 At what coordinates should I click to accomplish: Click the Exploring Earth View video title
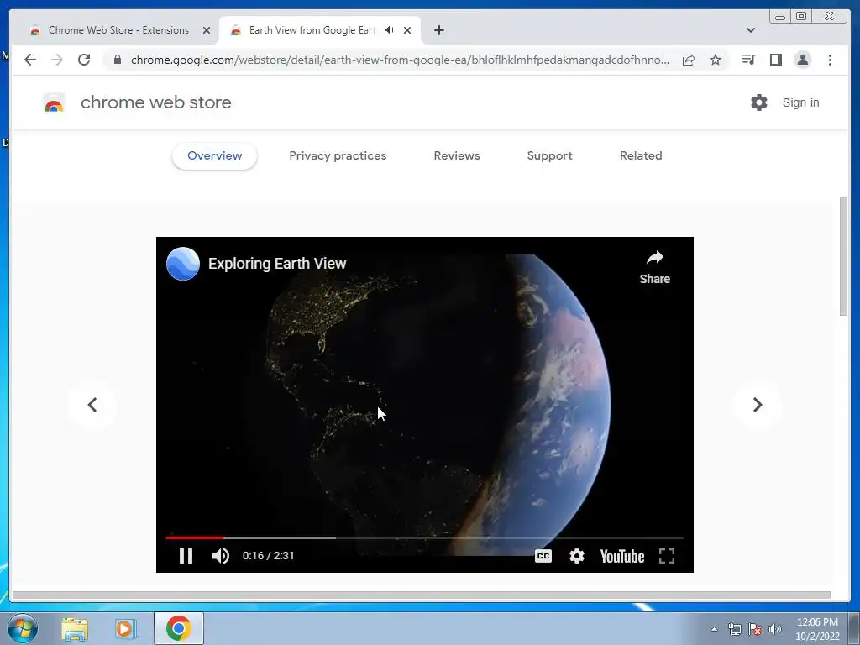pos(277,263)
